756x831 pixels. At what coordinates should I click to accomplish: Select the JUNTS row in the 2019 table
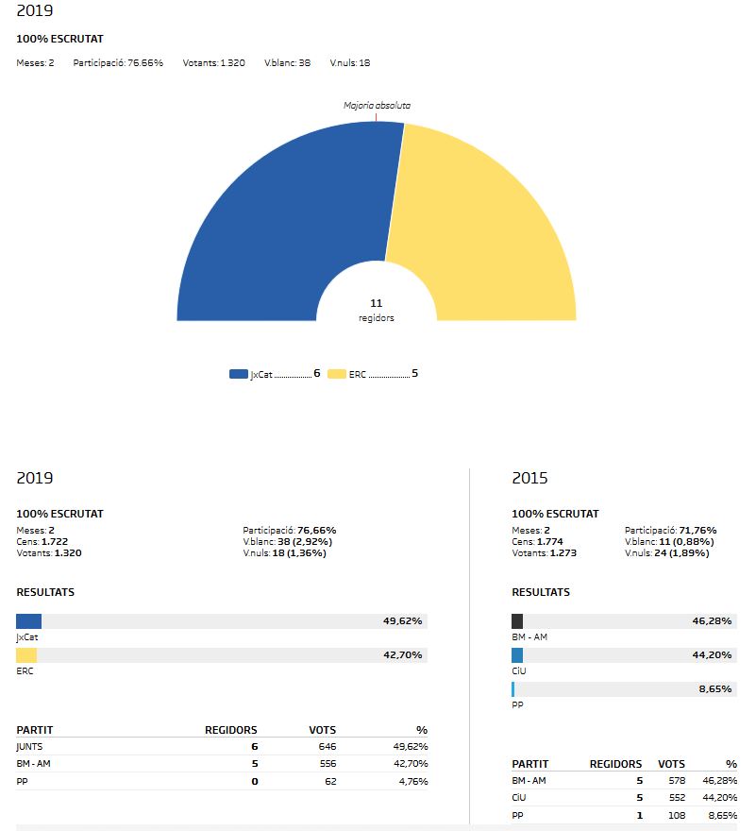click(221, 746)
